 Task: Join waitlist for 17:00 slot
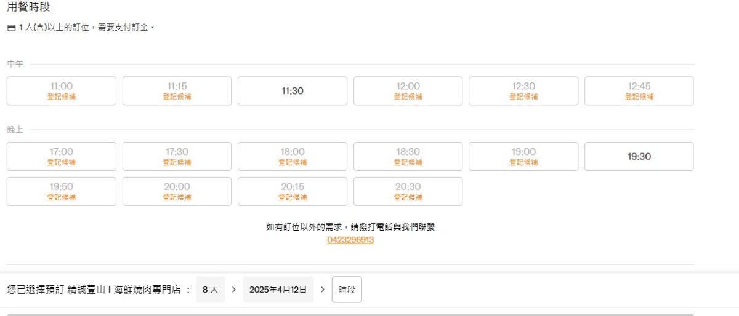point(62,157)
